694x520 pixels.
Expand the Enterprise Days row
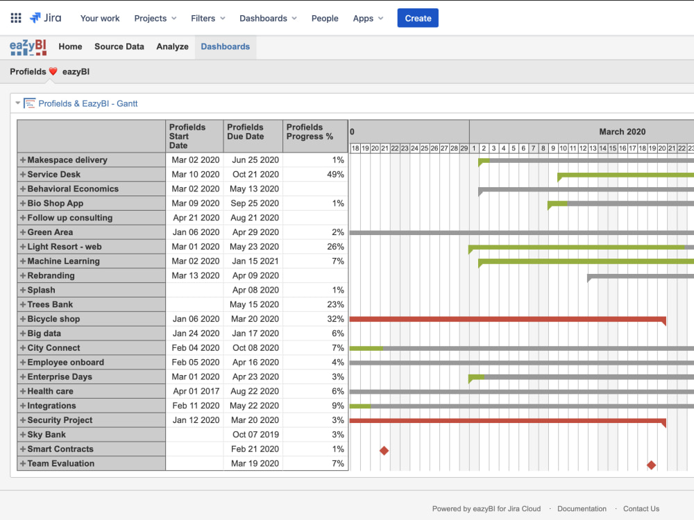point(23,376)
